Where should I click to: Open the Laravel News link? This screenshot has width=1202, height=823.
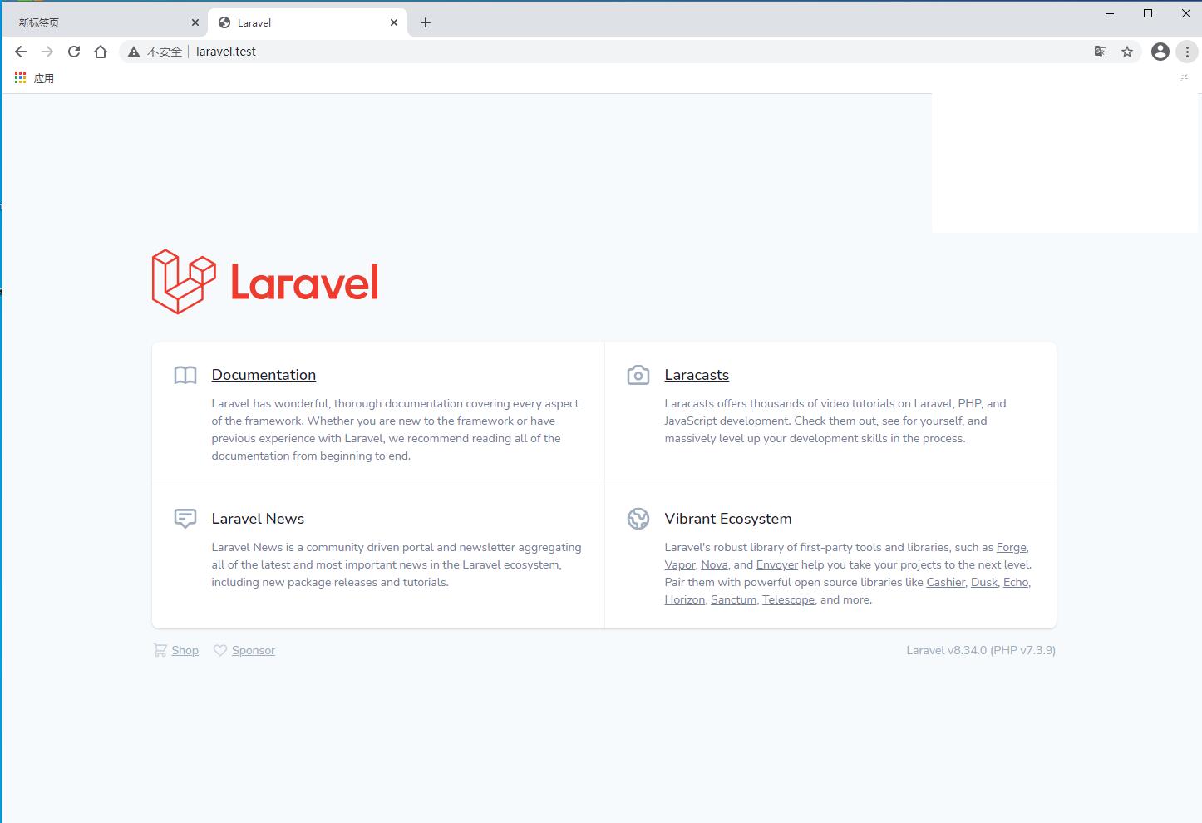tap(258, 519)
